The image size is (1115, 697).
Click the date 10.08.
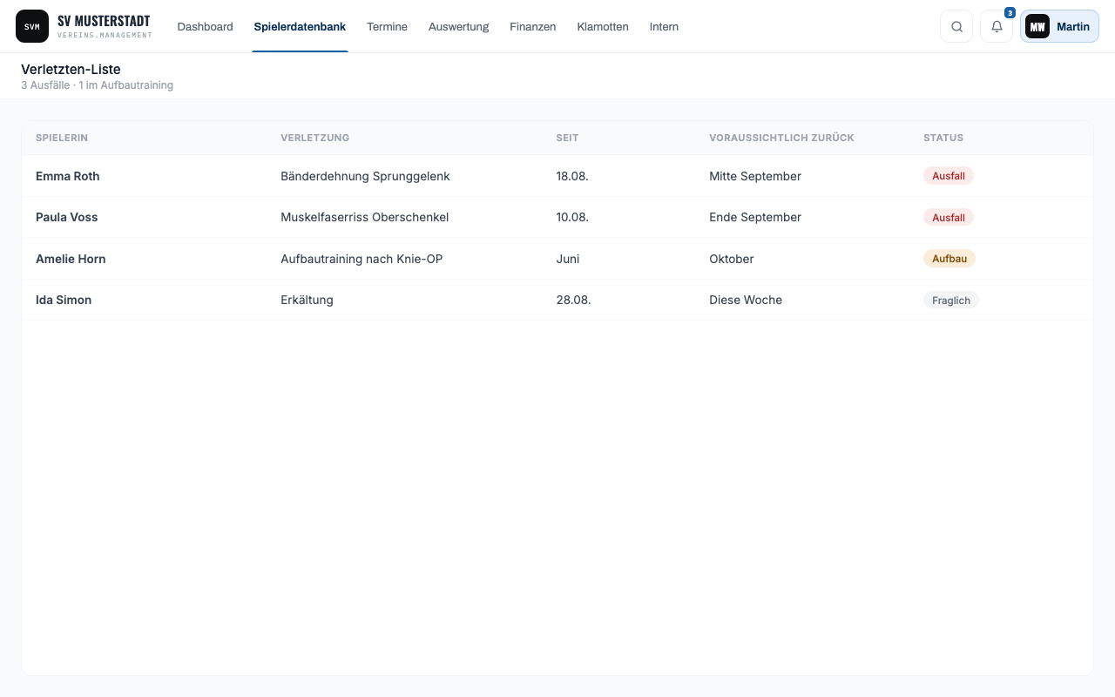572,217
